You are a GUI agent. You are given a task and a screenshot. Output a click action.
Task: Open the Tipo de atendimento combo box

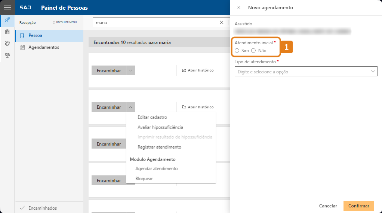(306, 71)
